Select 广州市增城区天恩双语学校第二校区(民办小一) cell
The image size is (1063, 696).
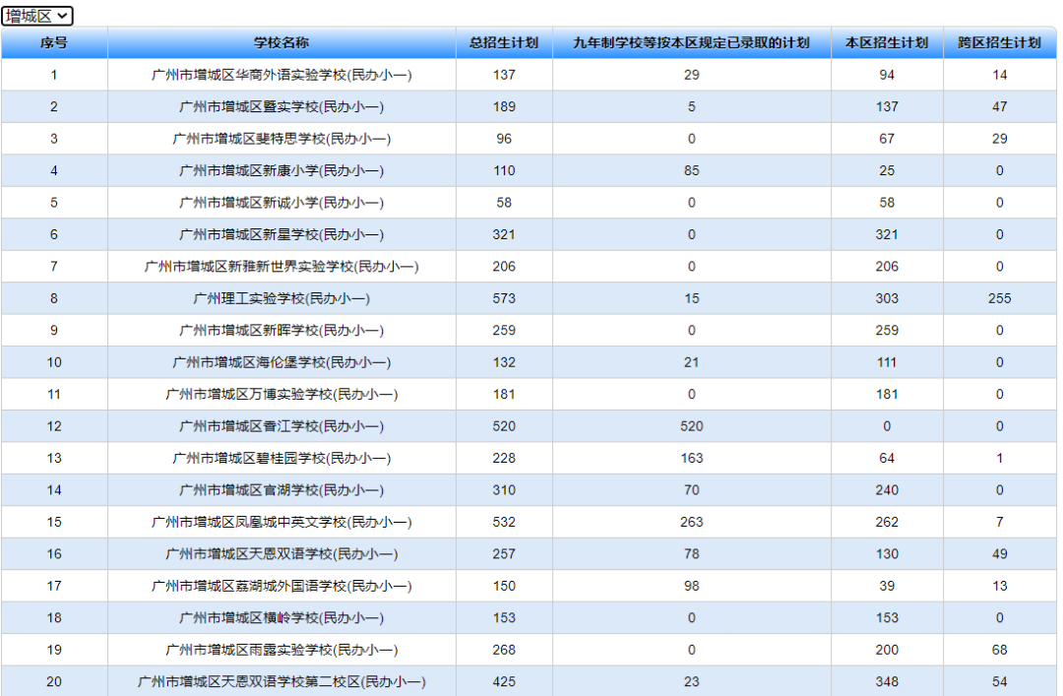coord(281,681)
